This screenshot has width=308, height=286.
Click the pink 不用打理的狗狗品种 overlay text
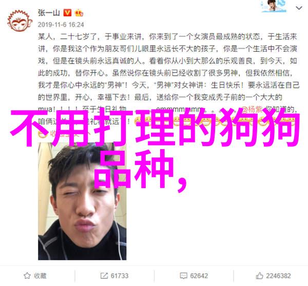tap(155, 150)
